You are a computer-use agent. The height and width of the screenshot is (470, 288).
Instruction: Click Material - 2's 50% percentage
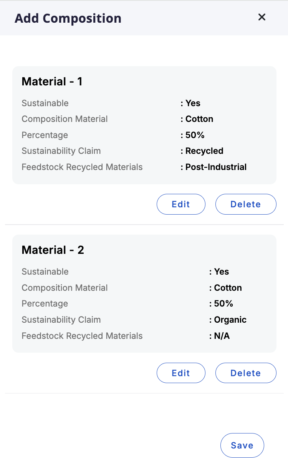point(223,303)
